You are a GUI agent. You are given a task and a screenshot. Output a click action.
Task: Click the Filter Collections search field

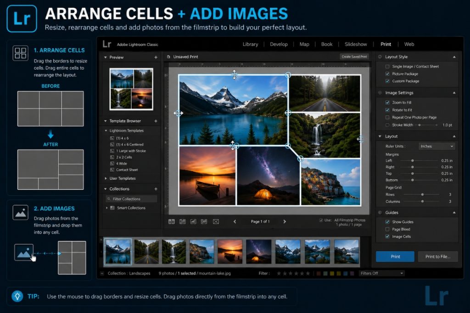[x=131, y=199]
